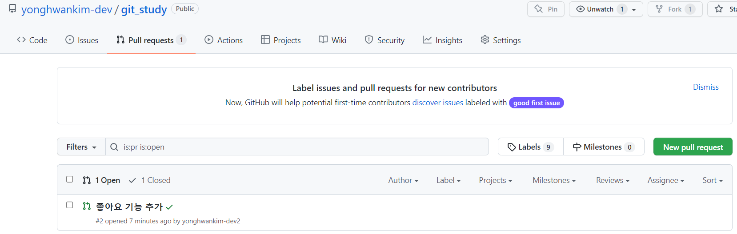
Task: Focus the is:pr is:open search field
Action: 302,147
